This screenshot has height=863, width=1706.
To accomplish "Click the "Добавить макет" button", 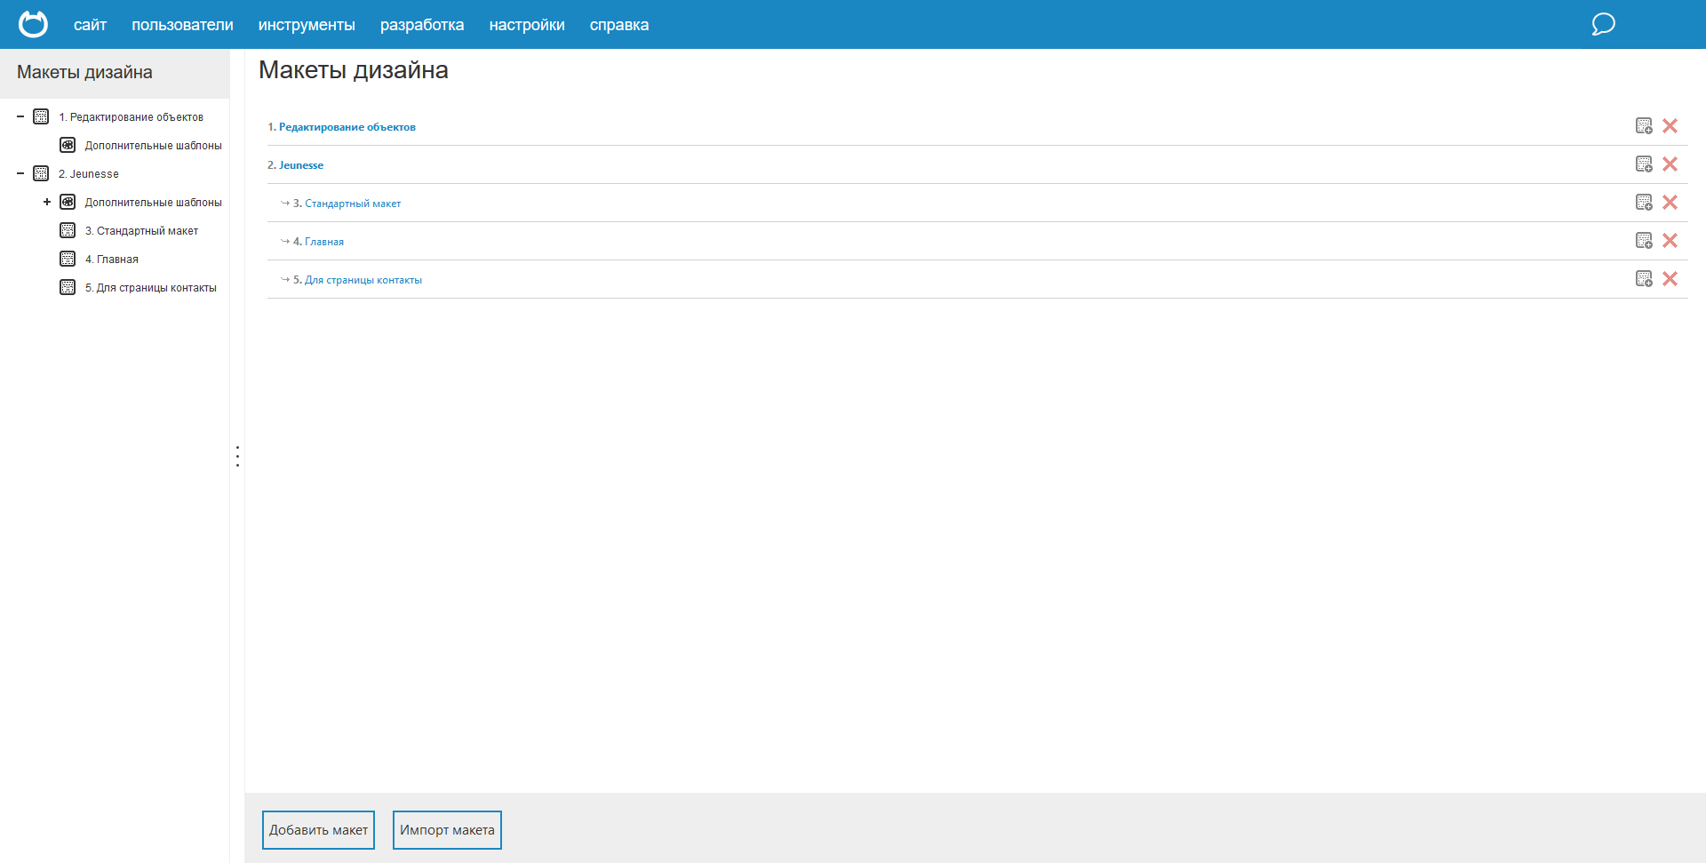I will (318, 830).
